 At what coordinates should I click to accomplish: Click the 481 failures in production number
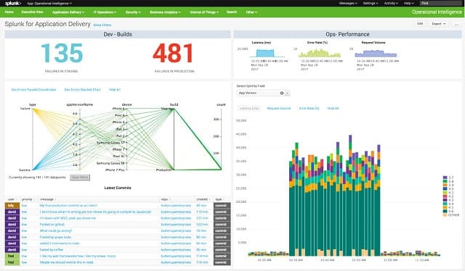point(173,54)
